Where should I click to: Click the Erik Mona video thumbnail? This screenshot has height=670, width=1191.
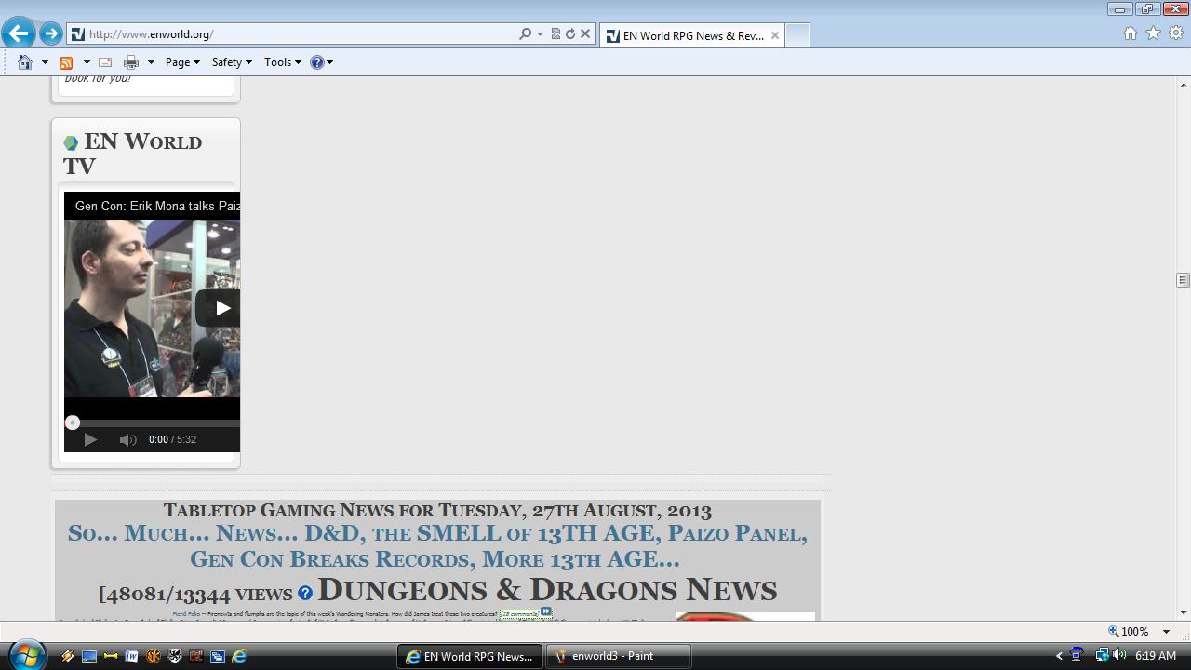click(152, 309)
